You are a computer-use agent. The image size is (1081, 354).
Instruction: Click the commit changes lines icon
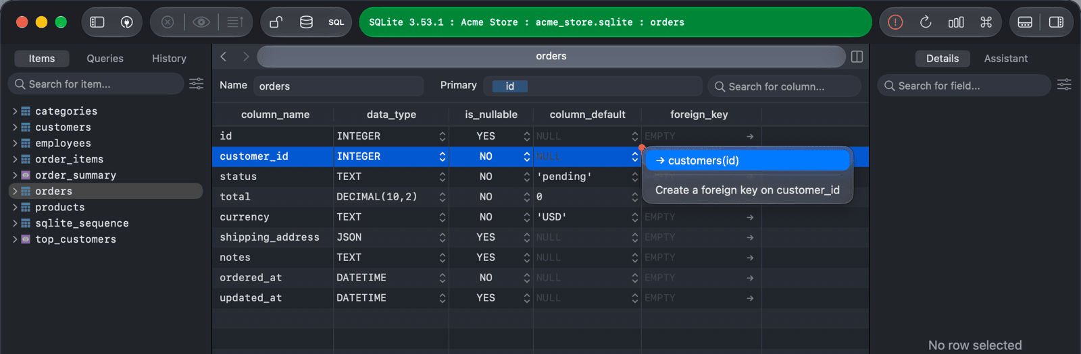pos(235,22)
